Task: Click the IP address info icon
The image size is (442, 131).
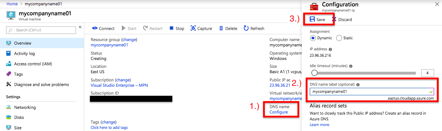Action: [330, 49]
